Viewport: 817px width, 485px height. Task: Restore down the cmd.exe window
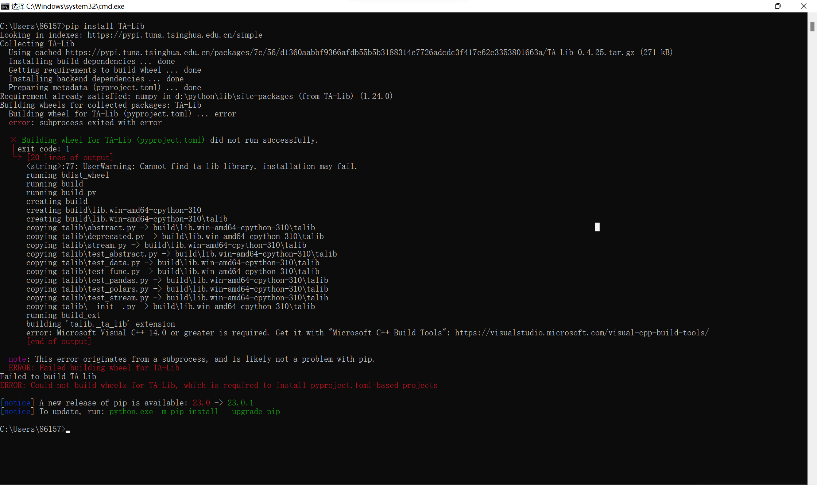click(x=778, y=6)
